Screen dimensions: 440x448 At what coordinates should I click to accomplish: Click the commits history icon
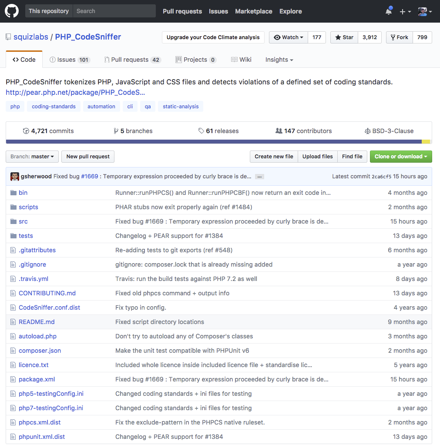pos(26,131)
